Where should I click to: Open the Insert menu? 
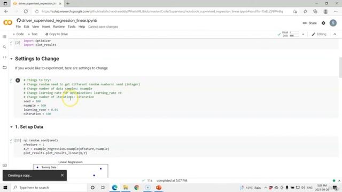tap(46, 27)
